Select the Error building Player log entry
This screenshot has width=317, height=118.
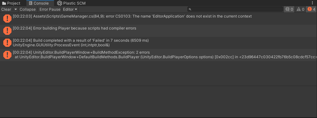point(159,31)
